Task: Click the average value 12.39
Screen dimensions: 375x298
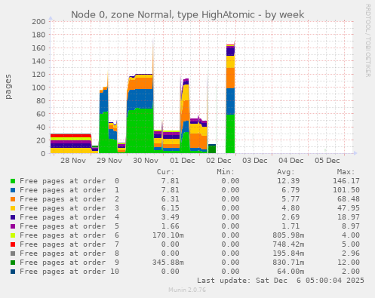Action: click(288, 181)
